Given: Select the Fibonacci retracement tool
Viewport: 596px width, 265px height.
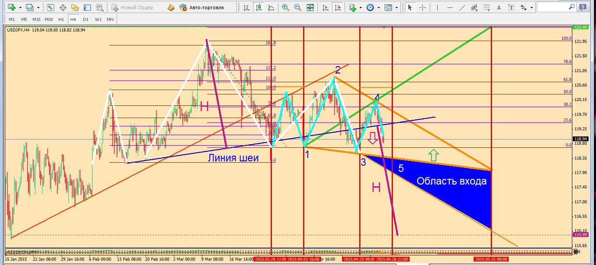Looking at the screenshot, I should click(x=487, y=7).
